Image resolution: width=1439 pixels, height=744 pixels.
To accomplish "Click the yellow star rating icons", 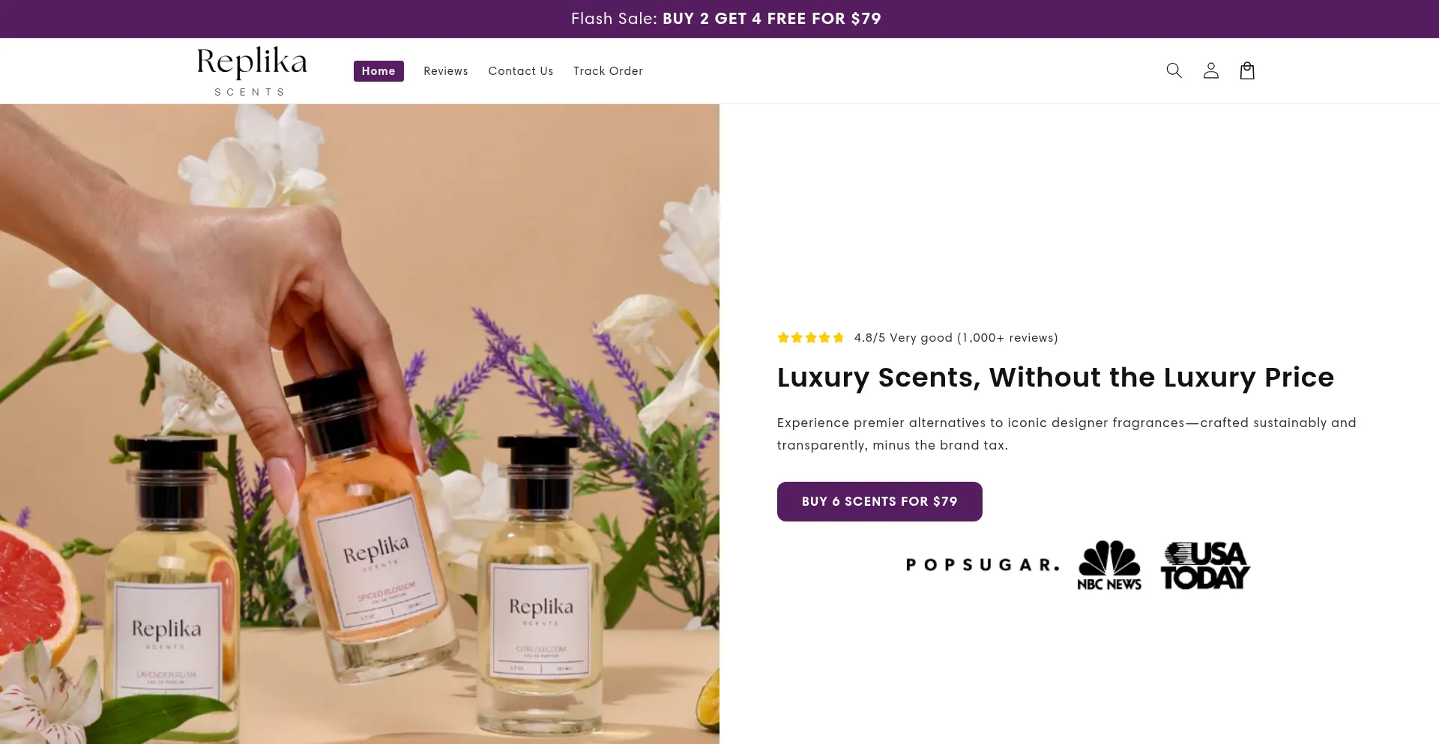I will [810, 338].
